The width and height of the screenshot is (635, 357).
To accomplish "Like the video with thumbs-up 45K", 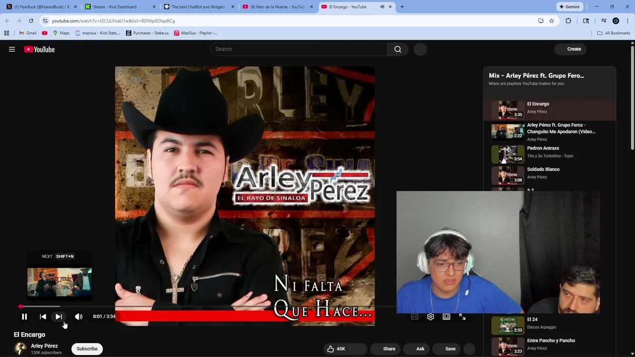I will pyautogui.click(x=336, y=349).
